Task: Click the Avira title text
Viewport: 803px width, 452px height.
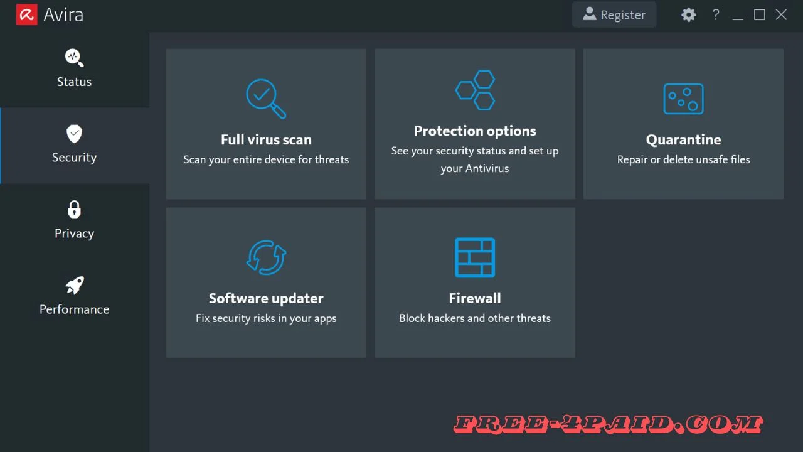Action: coord(63,14)
